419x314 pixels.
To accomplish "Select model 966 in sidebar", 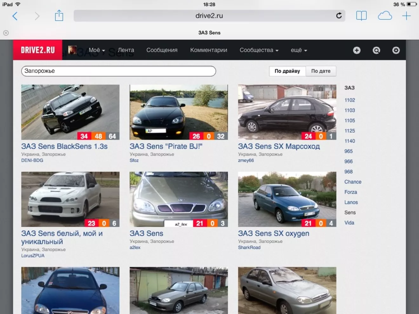I will point(348,161).
